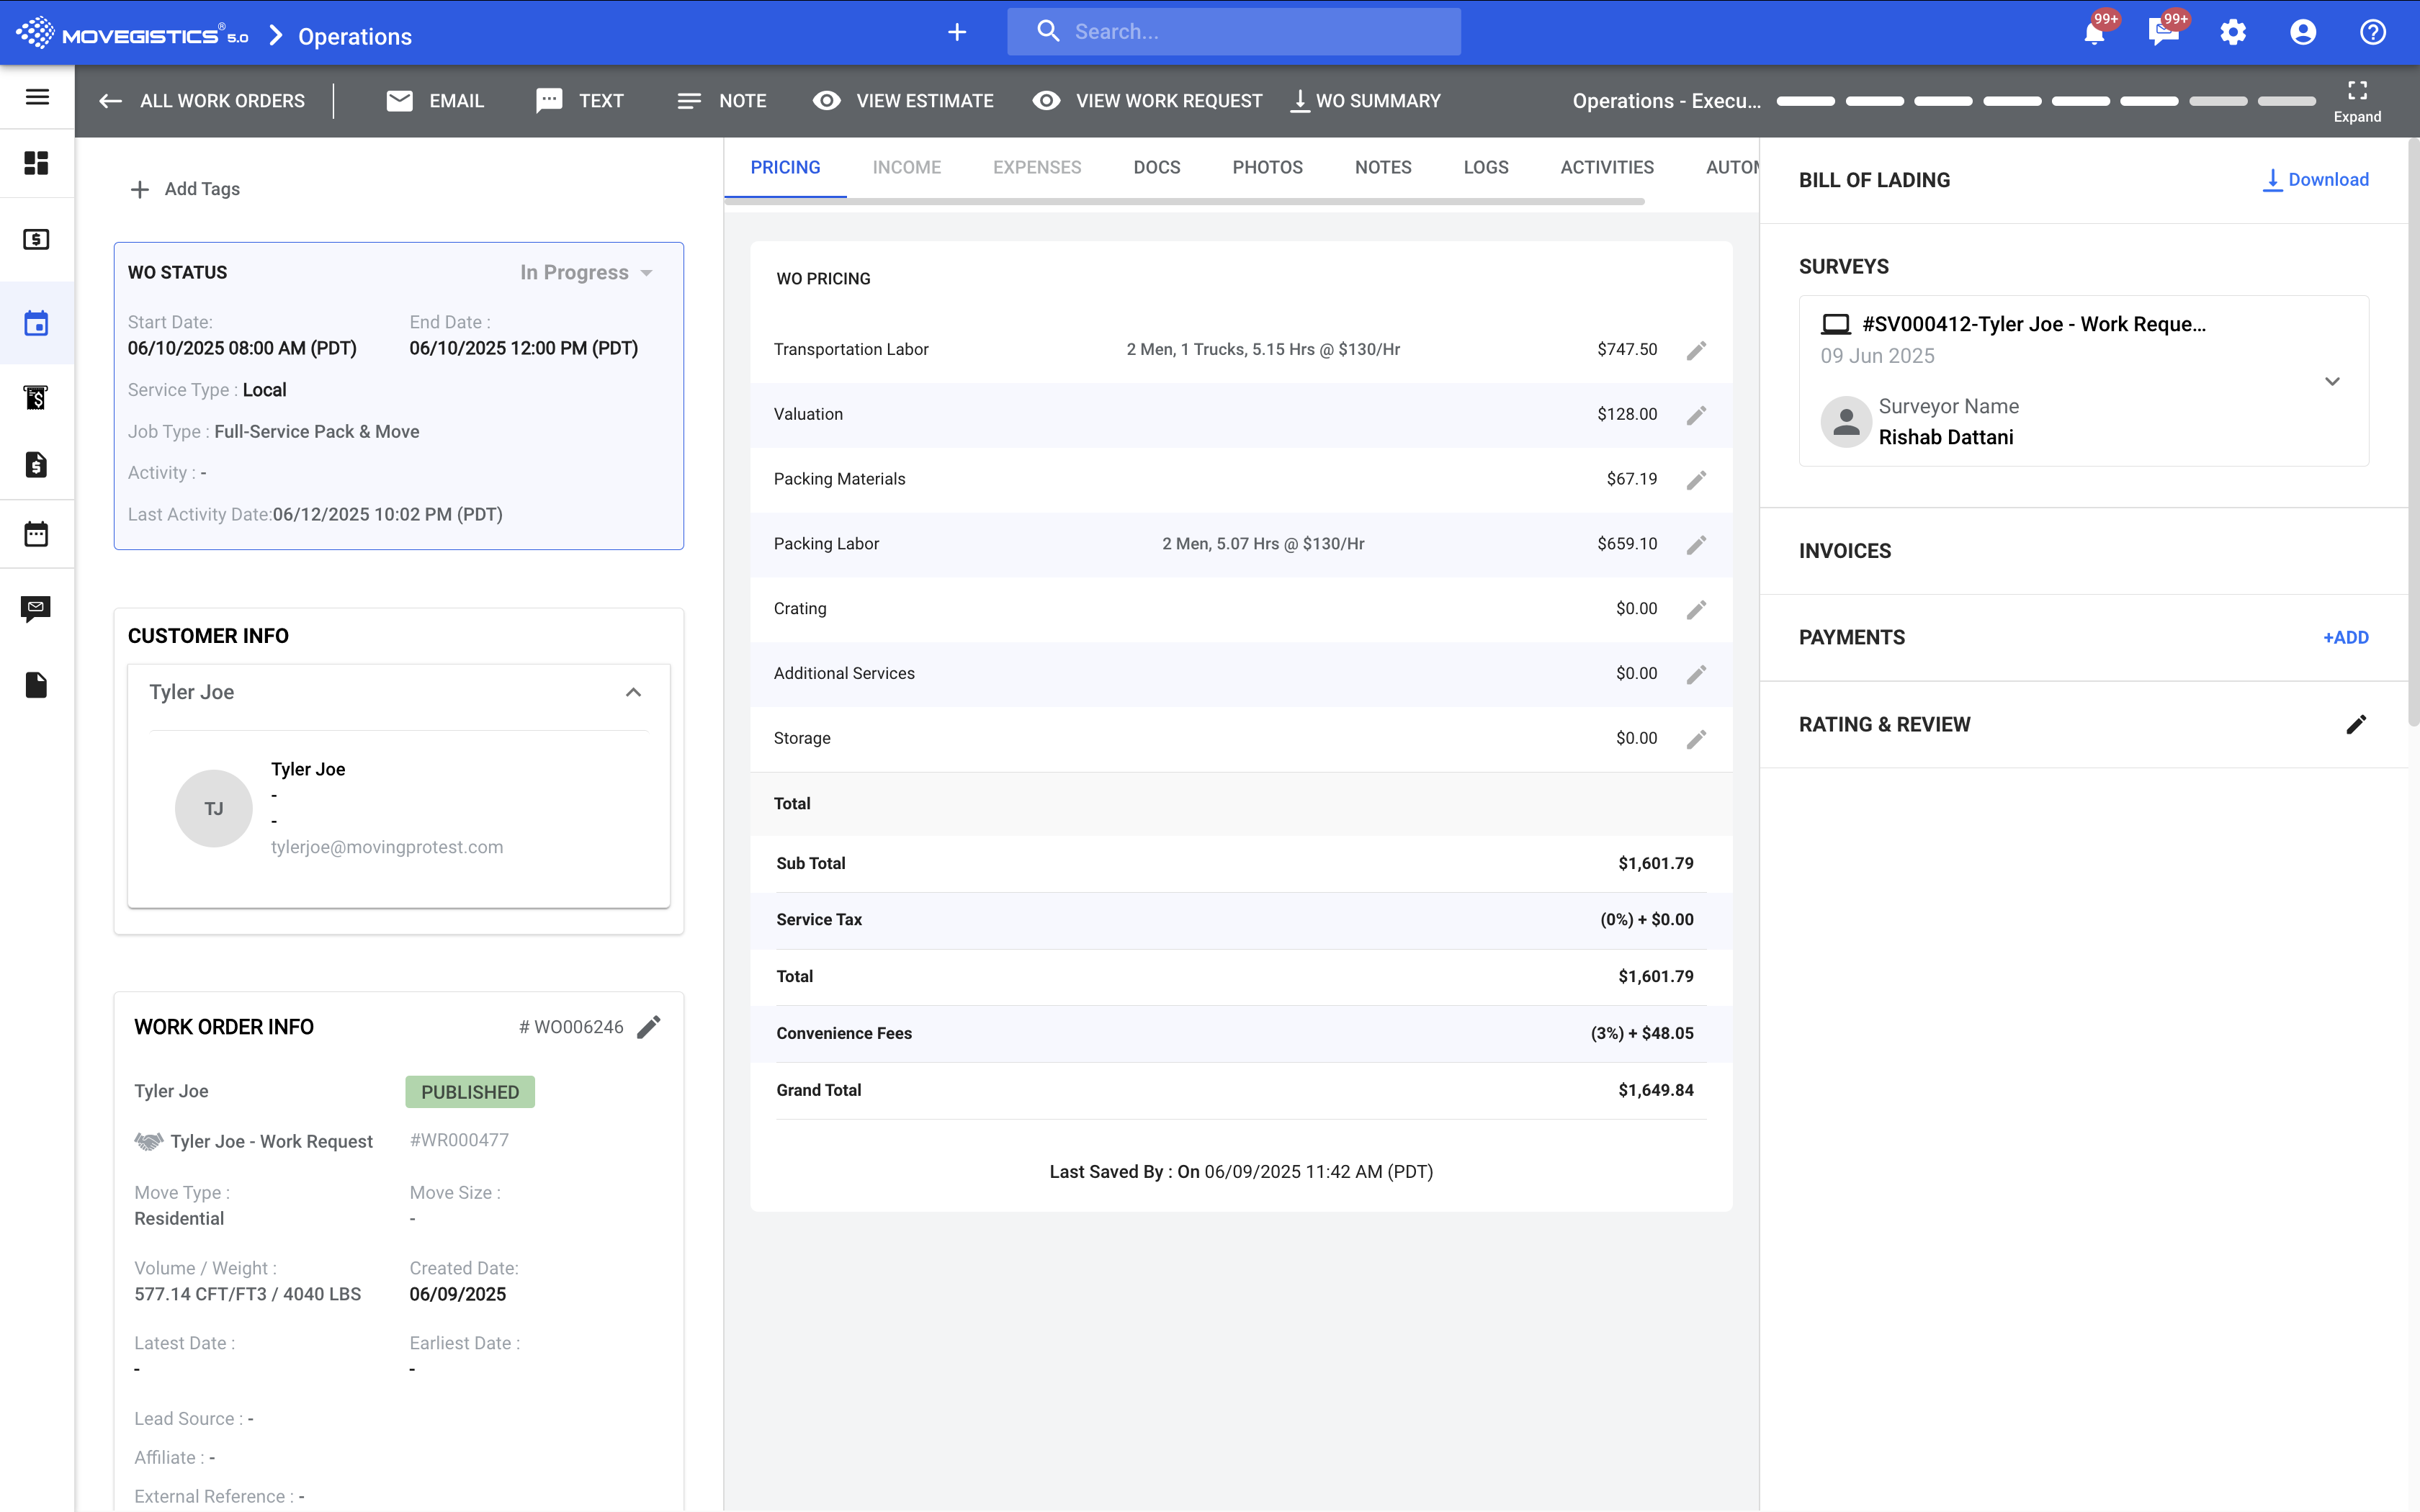Click the dashboard grid sidebar icon
Image resolution: width=2420 pixels, height=1512 pixels.
point(37,162)
